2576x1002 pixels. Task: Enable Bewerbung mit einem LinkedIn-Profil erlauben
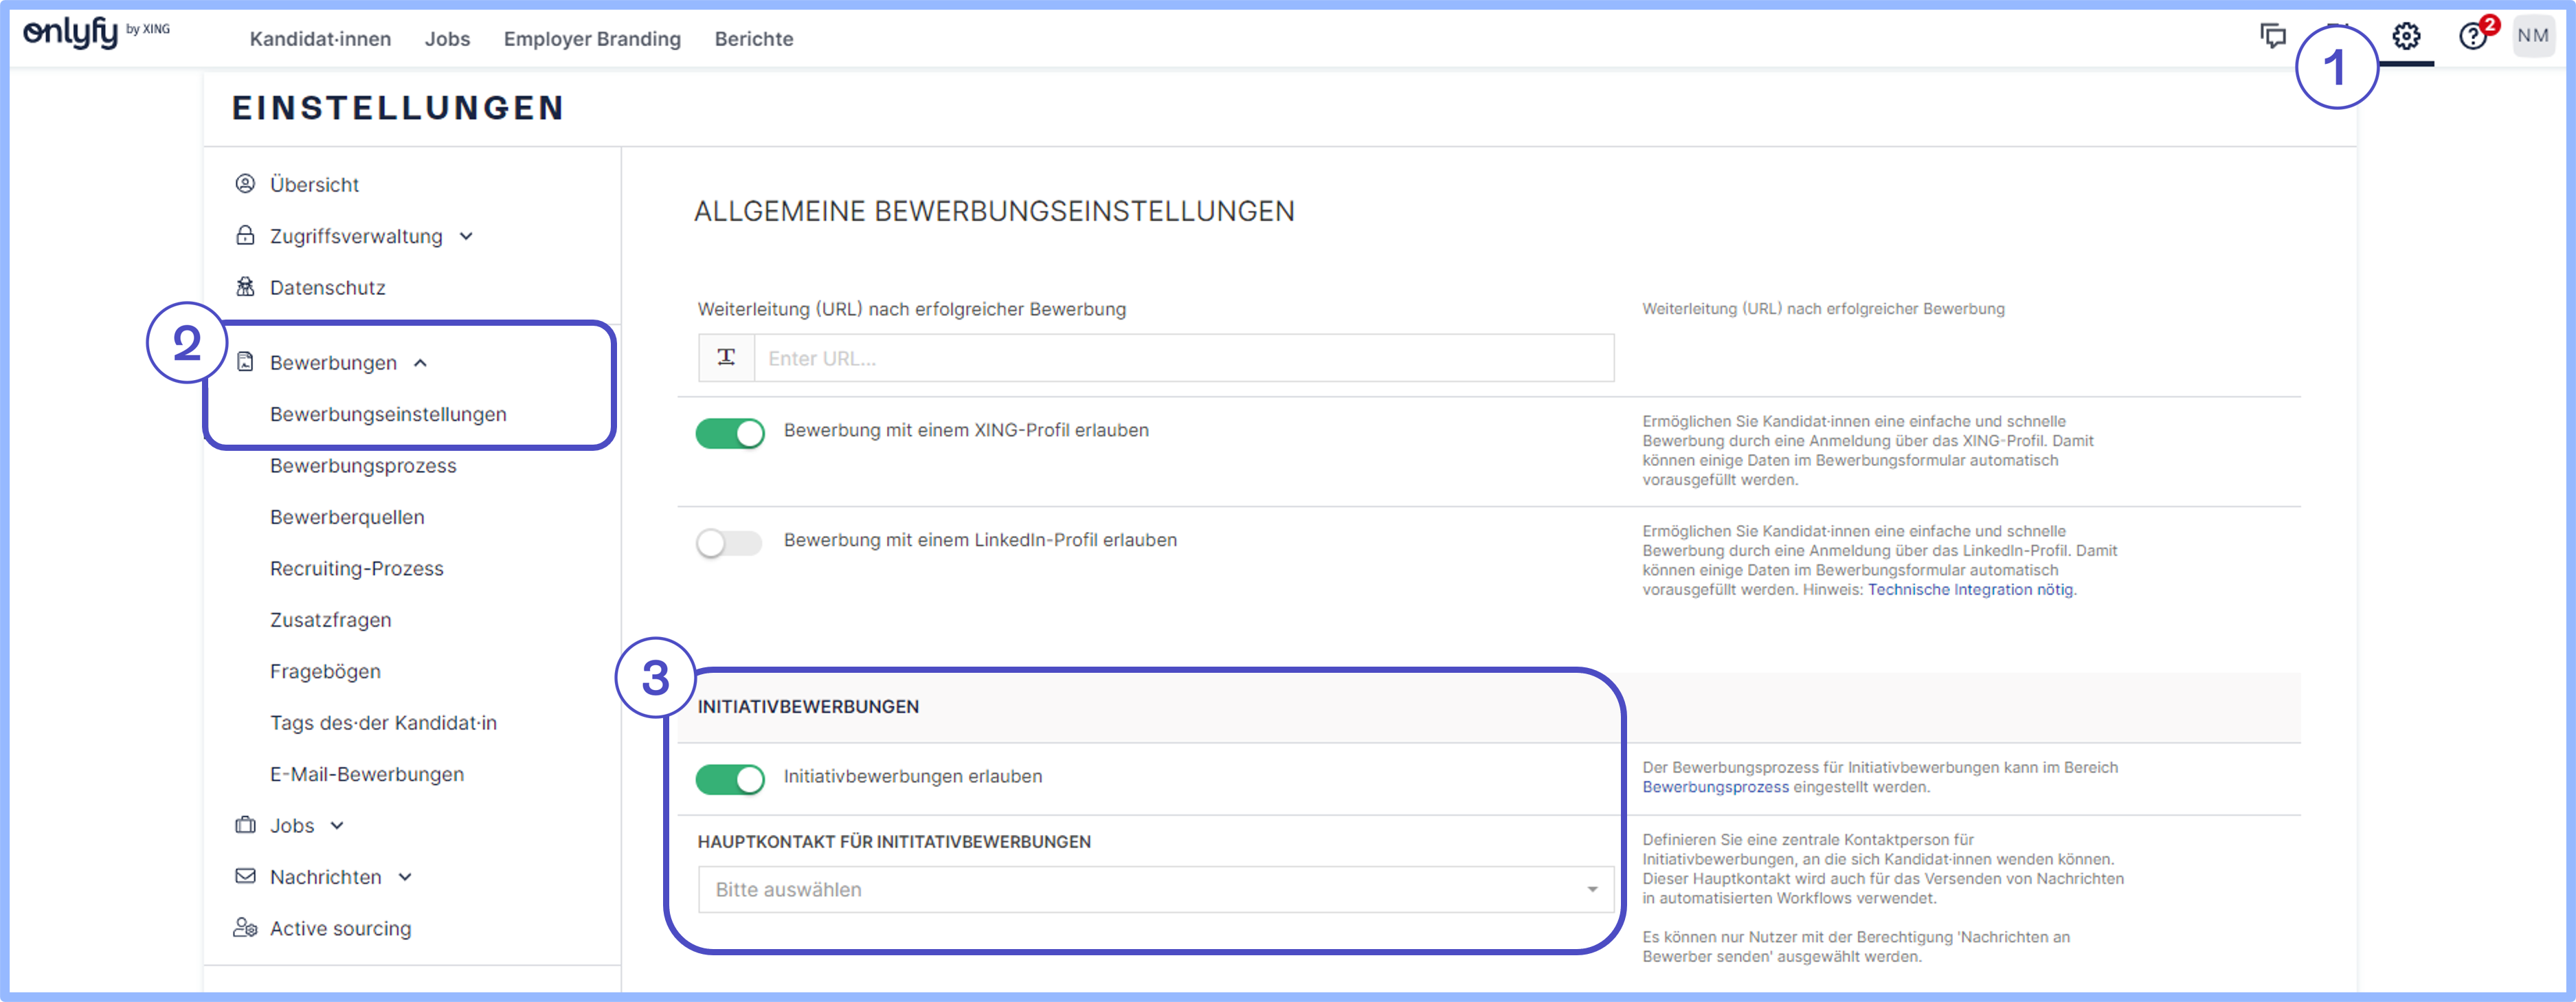coord(730,544)
